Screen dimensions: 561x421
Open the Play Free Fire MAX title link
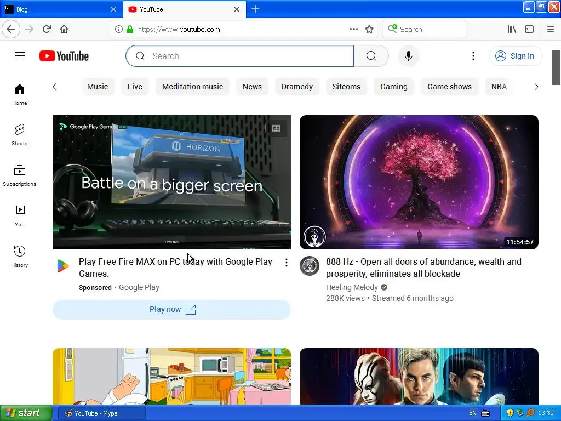point(175,268)
